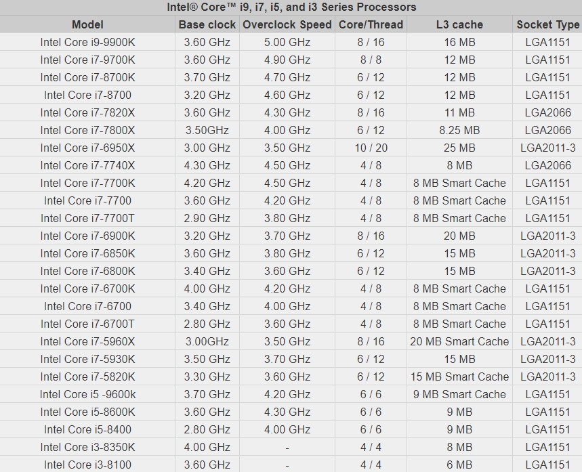This screenshot has width=582, height=472.
Task: Select the 'Intel Core i7-7700K' model cell
Action: click(x=87, y=184)
